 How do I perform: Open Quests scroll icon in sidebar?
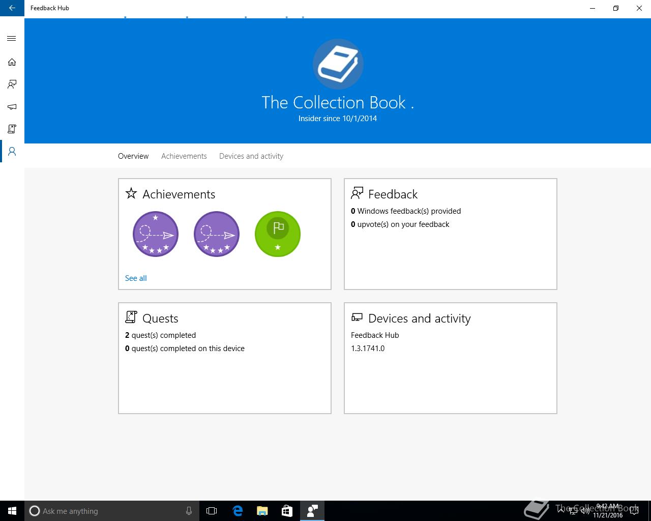[x=12, y=129]
